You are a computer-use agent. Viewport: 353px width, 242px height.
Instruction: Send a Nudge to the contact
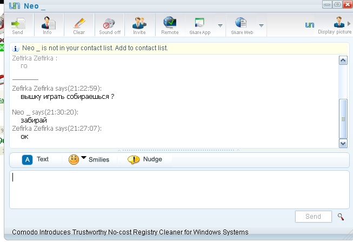point(145,159)
